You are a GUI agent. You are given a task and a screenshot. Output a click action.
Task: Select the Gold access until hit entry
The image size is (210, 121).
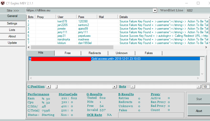[114, 59]
